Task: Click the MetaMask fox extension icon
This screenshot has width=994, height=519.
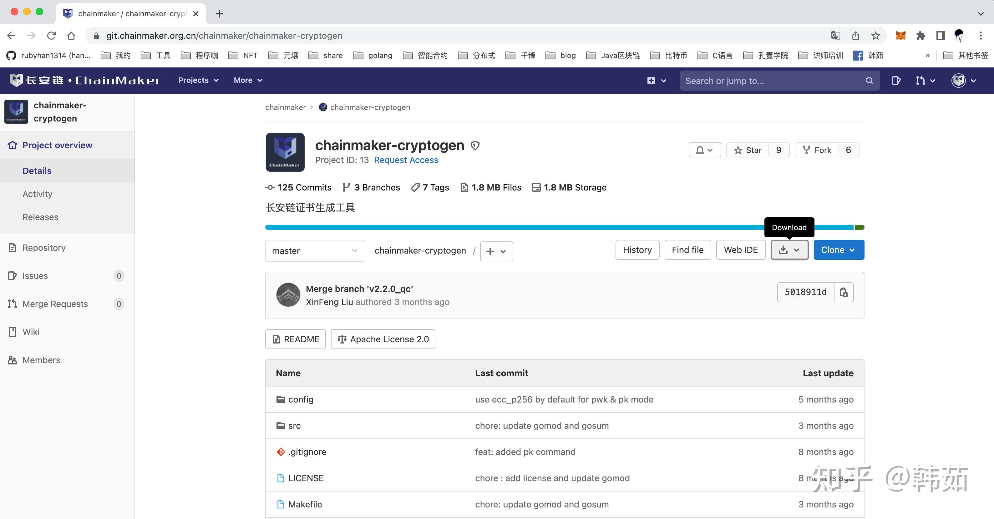Action: pos(900,36)
